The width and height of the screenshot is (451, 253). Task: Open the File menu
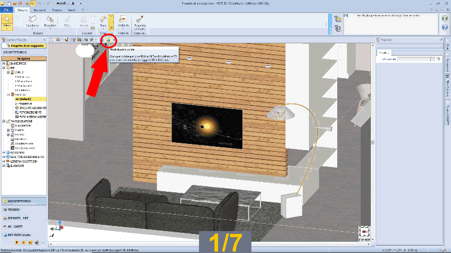pyautogui.click(x=6, y=10)
